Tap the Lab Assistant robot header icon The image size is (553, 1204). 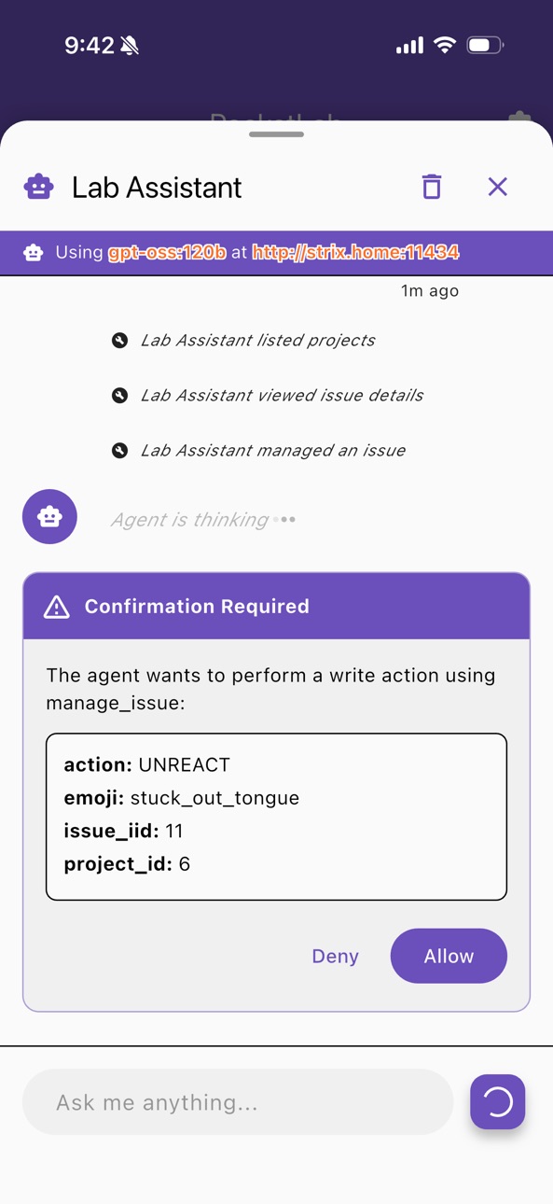tap(38, 187)
